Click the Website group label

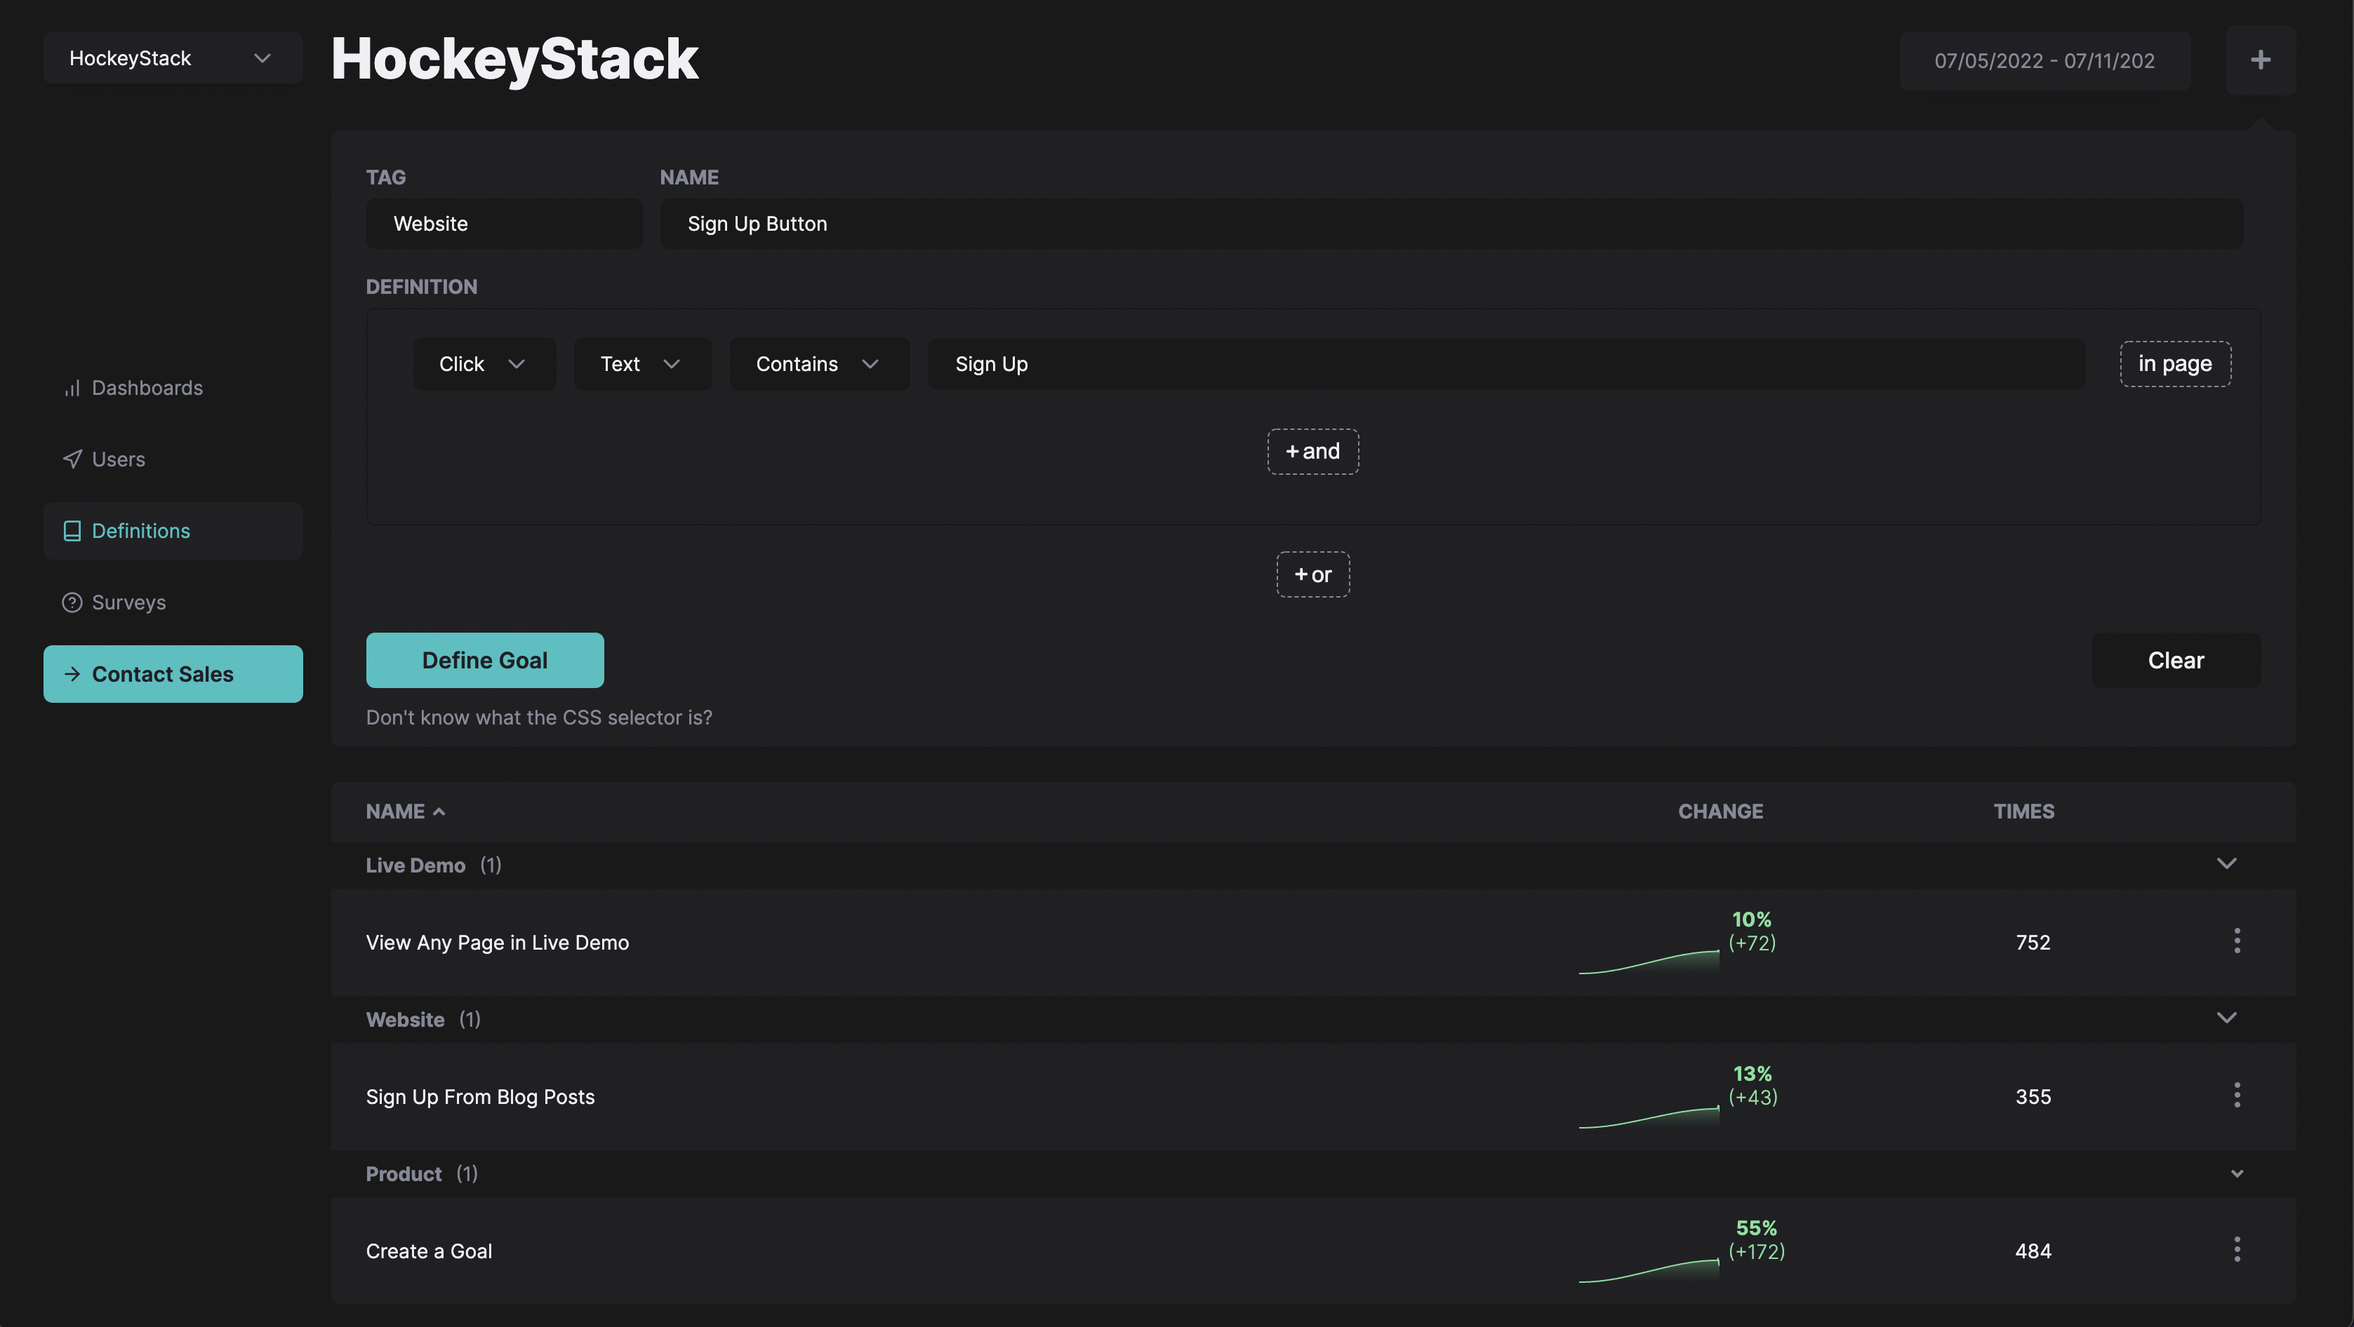click(405, 1019)
